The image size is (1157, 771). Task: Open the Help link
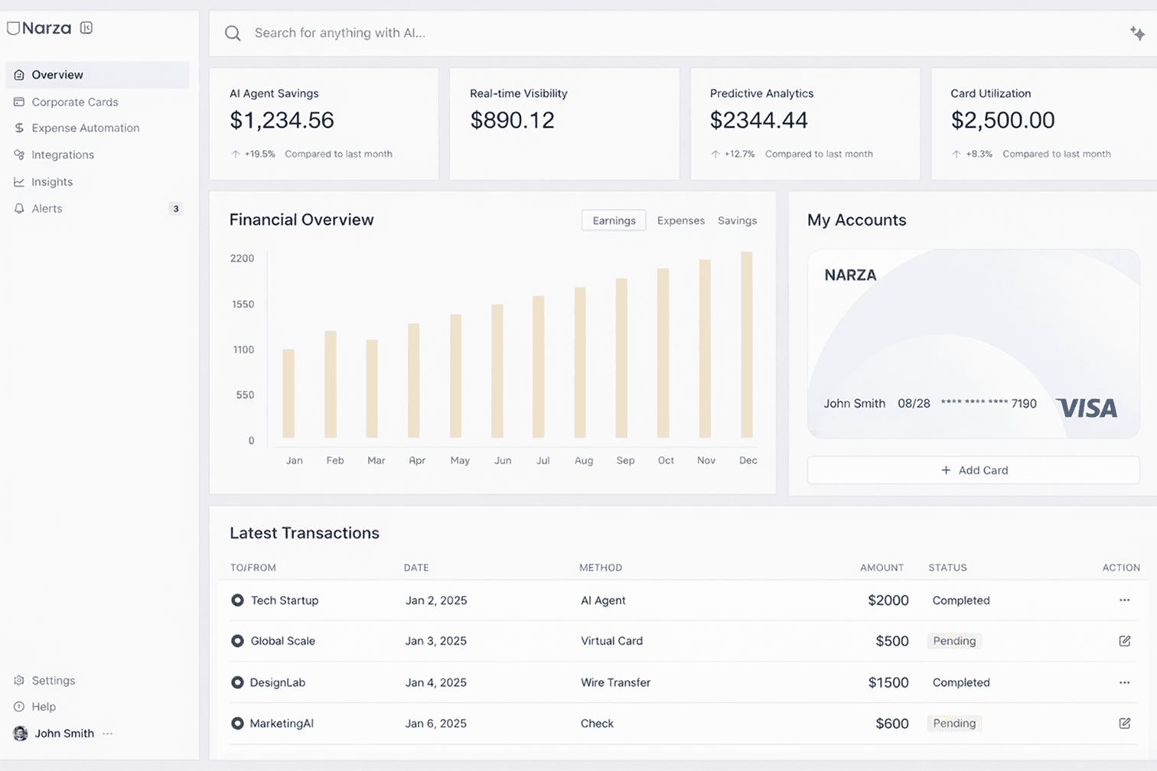tap(44, 706)
